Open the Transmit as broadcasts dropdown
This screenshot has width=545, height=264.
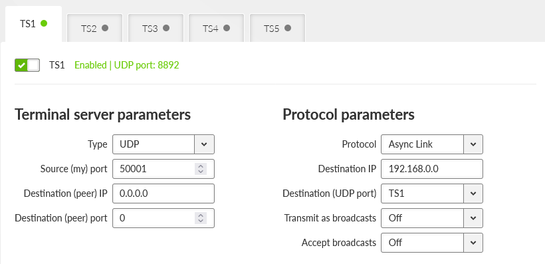432,218
